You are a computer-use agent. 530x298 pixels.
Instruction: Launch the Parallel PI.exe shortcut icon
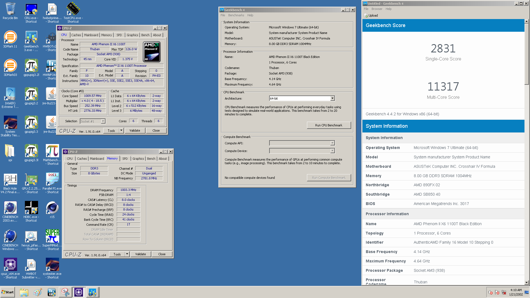[x=52, y=183]
